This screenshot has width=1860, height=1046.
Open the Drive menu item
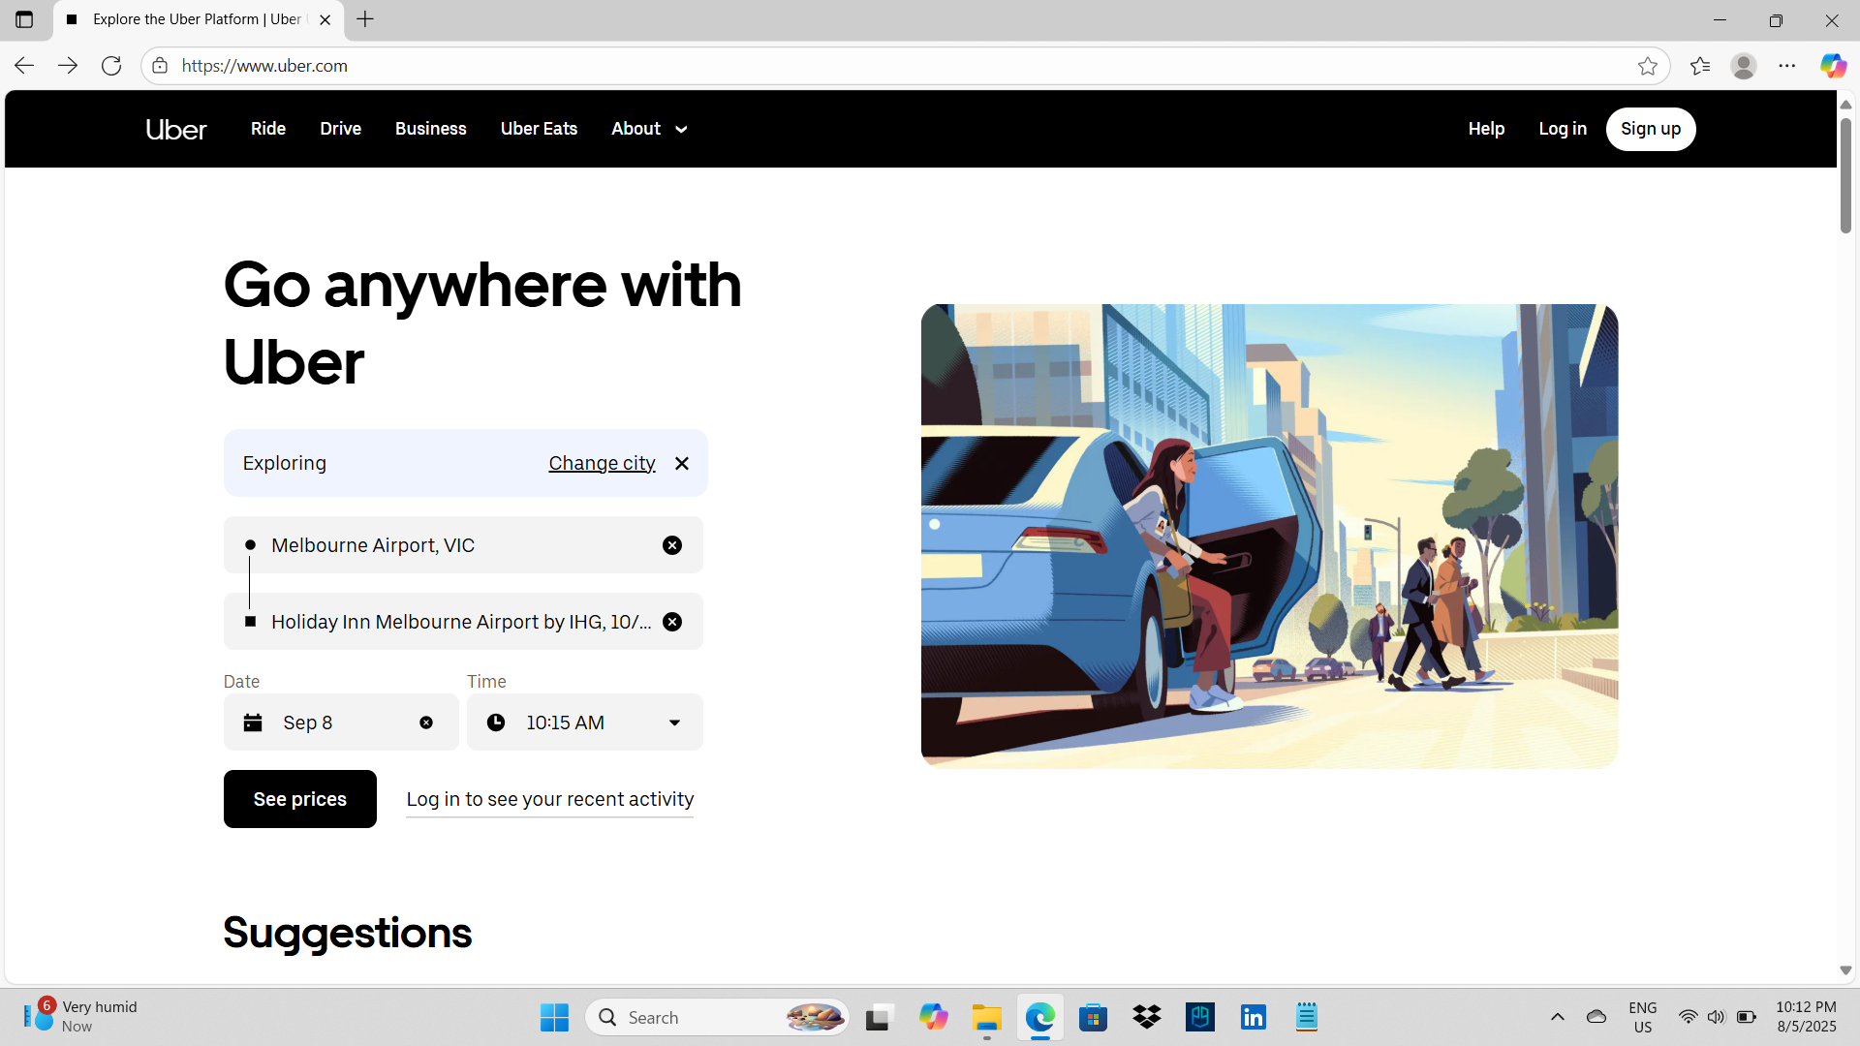point(341,129)
